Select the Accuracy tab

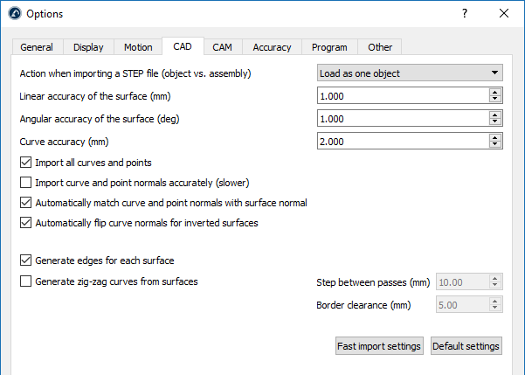(272, 47)
